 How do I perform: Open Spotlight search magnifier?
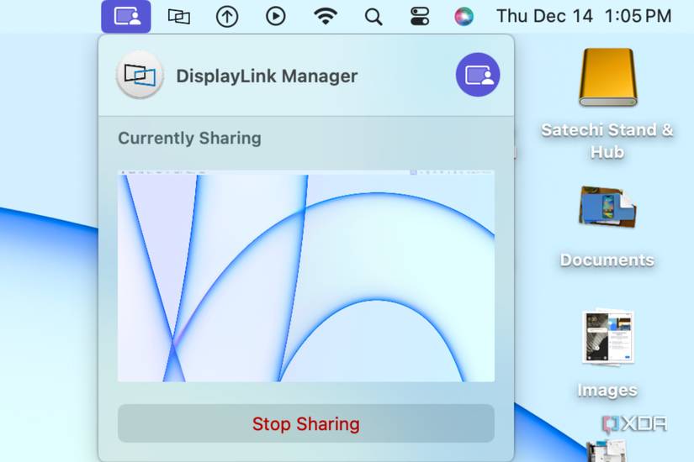[373, 17]
